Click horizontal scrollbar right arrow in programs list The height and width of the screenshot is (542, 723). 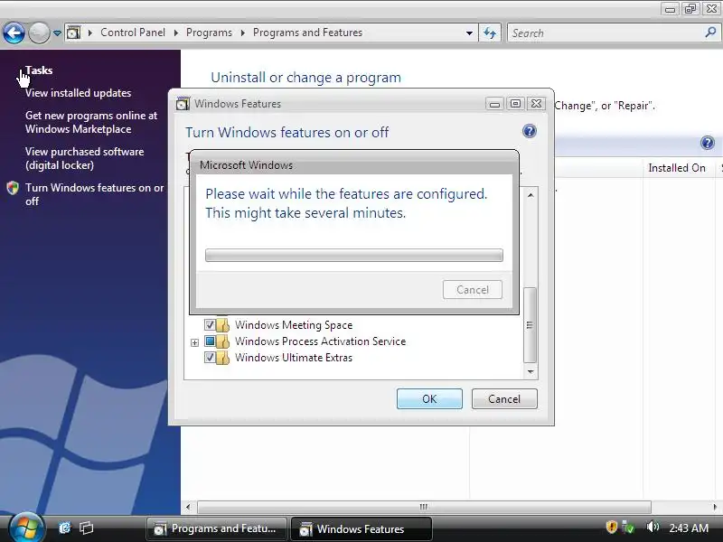[715, 507]
